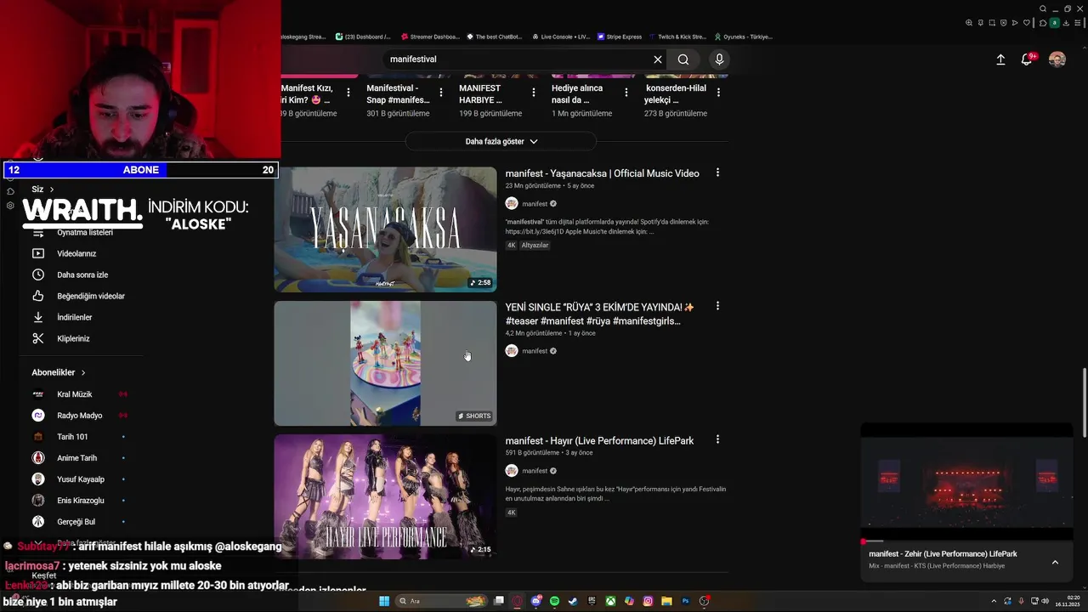The image size is (1088, 612).
Task: Switch to Oyuneks browser tab
Action: (x=744, y=37)
